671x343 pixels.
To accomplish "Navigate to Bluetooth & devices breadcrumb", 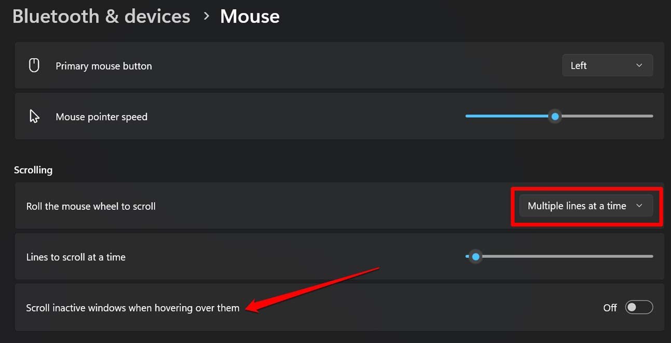I will point(101,16).
